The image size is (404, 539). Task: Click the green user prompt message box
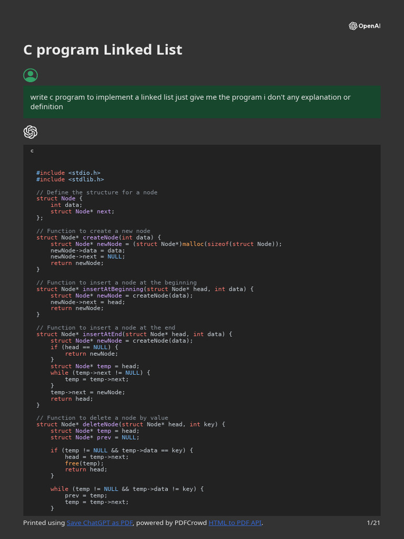tap(201, 102)
